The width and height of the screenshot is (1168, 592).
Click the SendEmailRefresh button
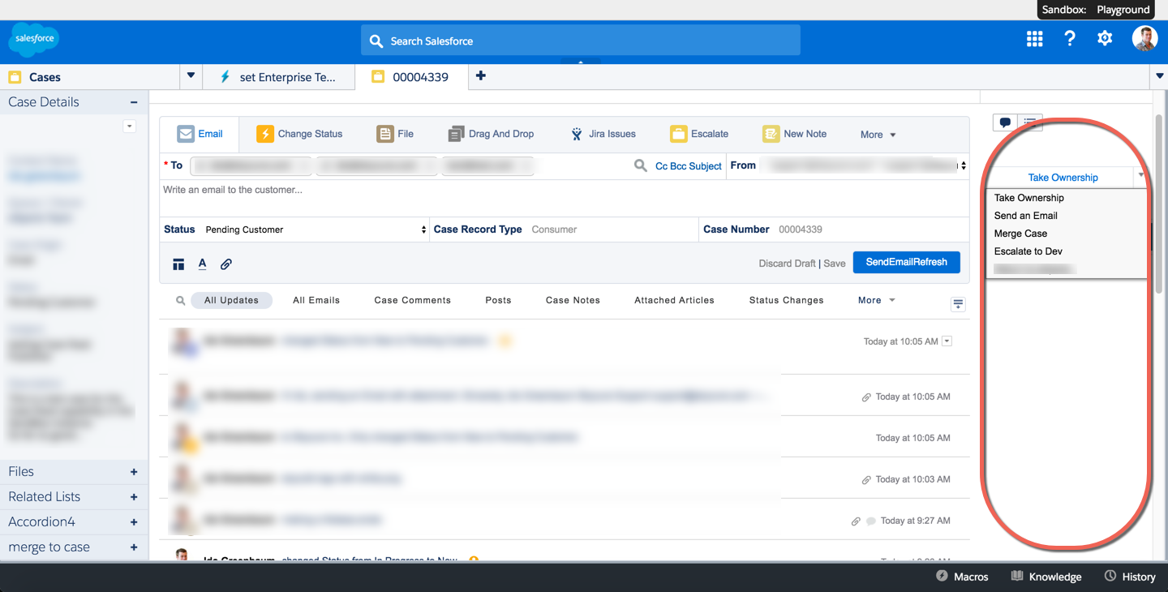906,262
